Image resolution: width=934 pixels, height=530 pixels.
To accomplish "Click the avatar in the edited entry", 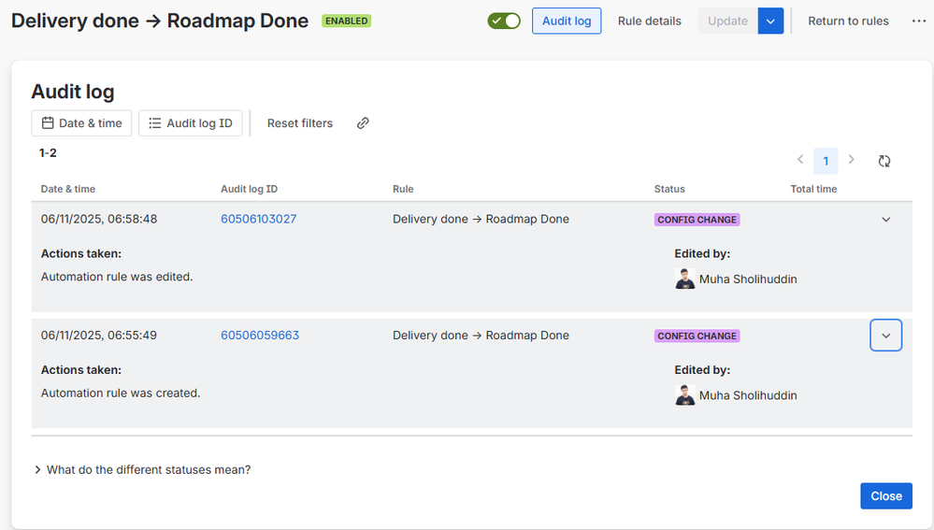I will pos(685,279).
